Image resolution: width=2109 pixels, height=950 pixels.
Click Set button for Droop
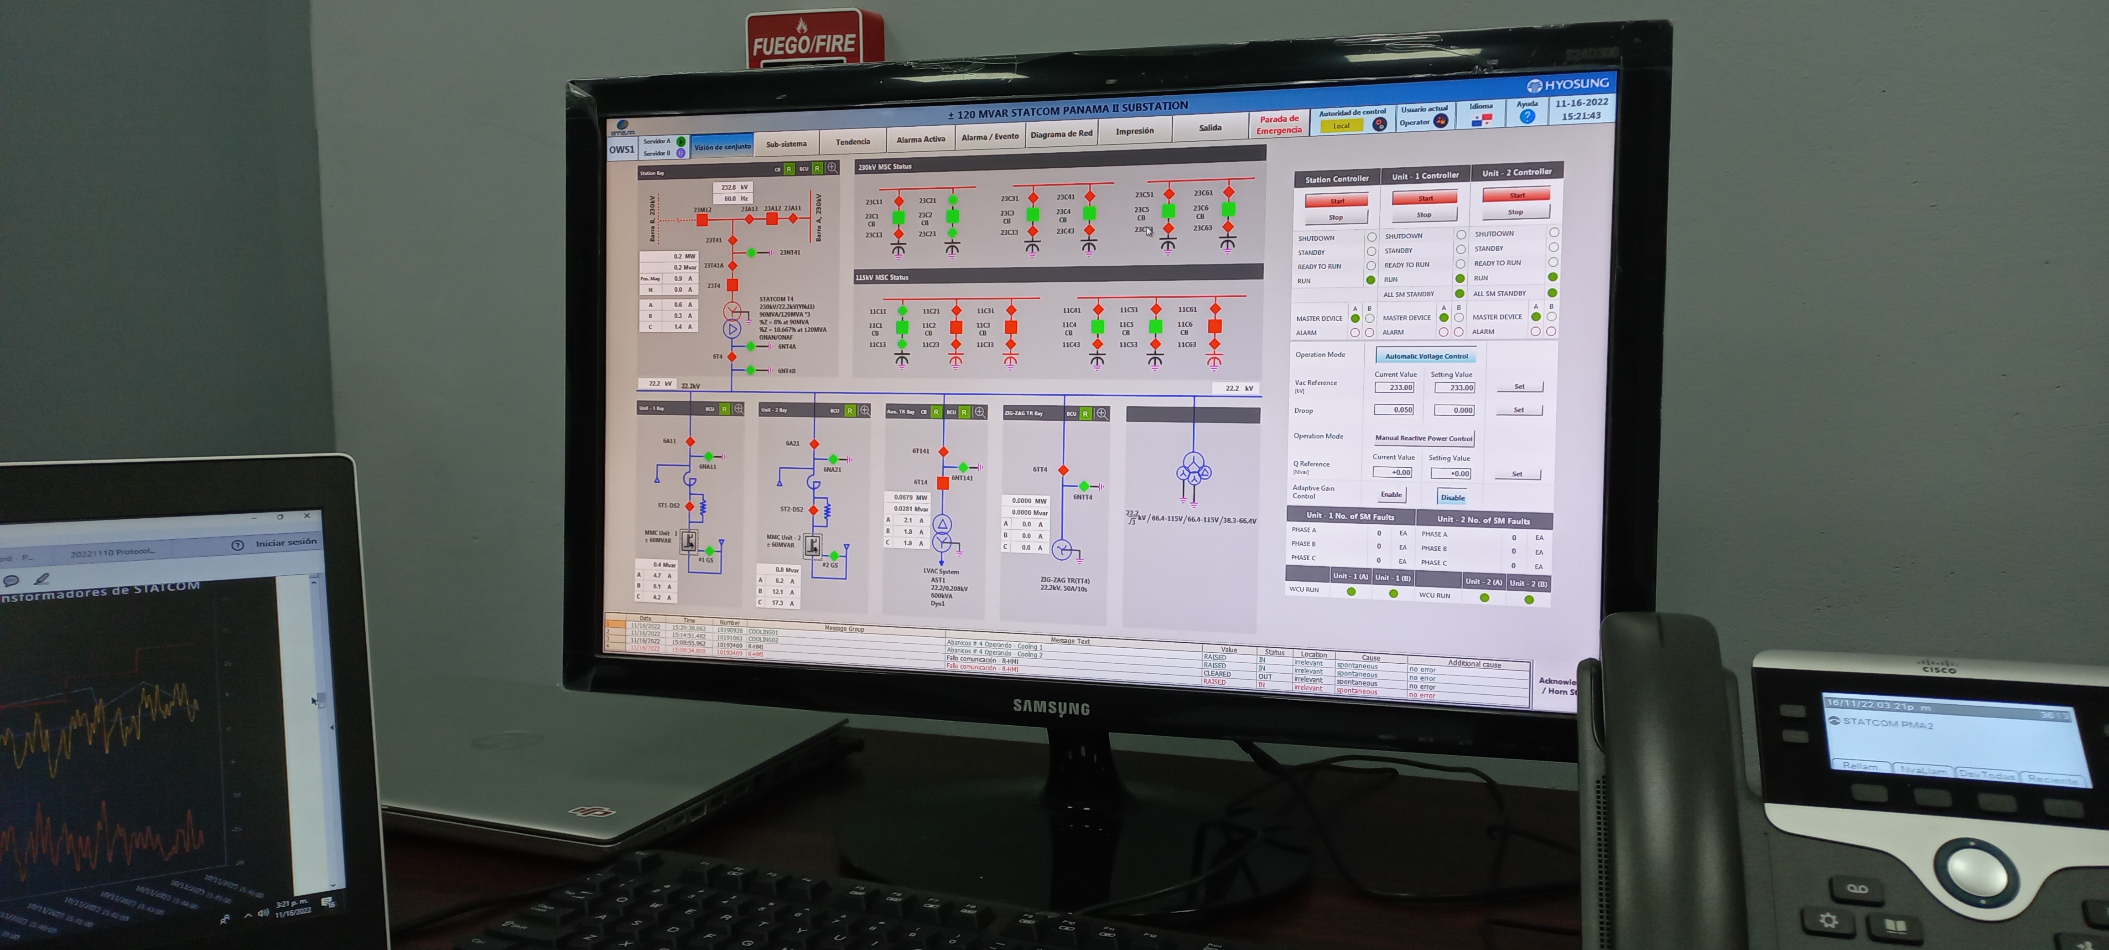(x=1519, y=410)
